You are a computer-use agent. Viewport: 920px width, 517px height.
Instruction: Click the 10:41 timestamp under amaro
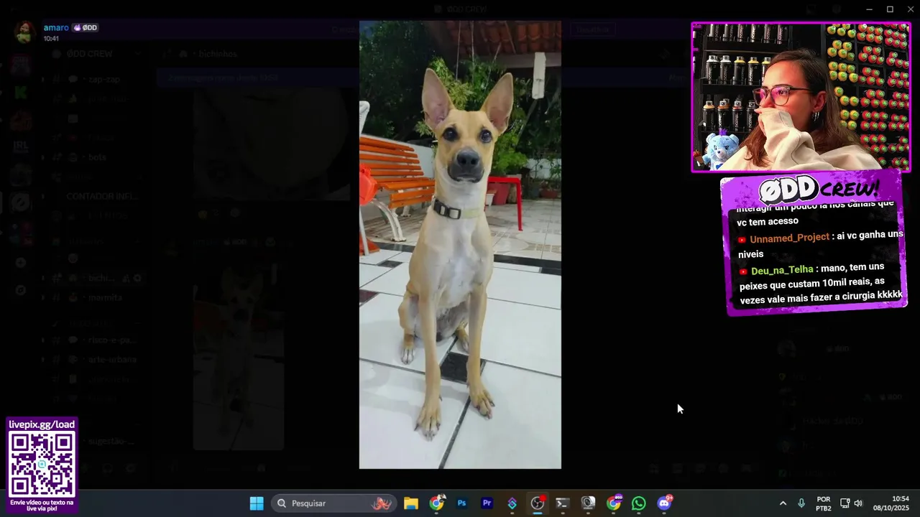click(x=51, y=39)
